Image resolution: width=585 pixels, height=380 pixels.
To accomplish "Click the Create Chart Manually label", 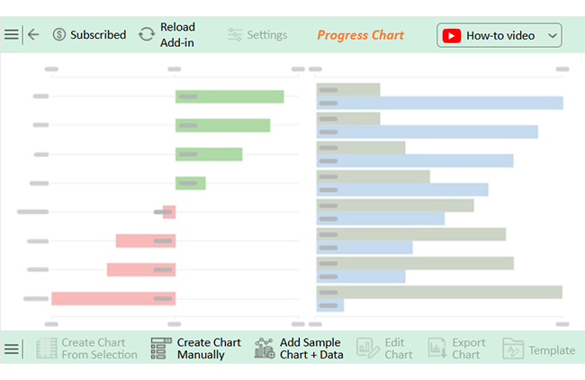I will click(209, 348).
